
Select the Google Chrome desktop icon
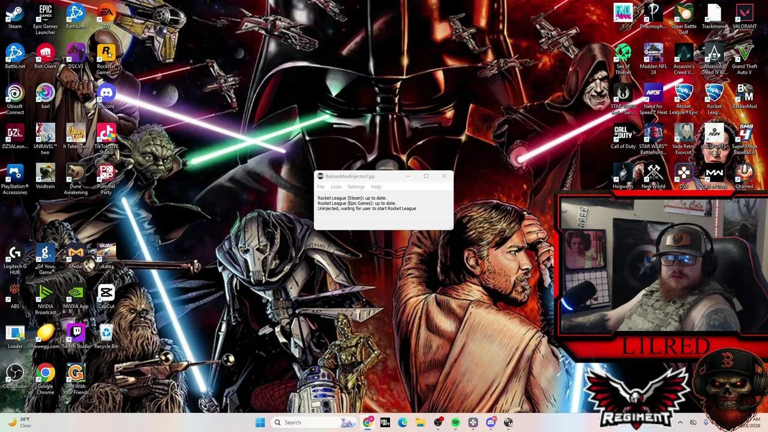tap(45, 379)
